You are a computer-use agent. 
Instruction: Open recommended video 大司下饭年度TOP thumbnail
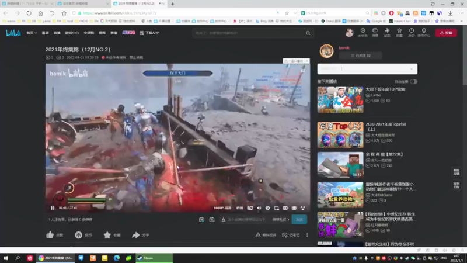tap(340, 100)
